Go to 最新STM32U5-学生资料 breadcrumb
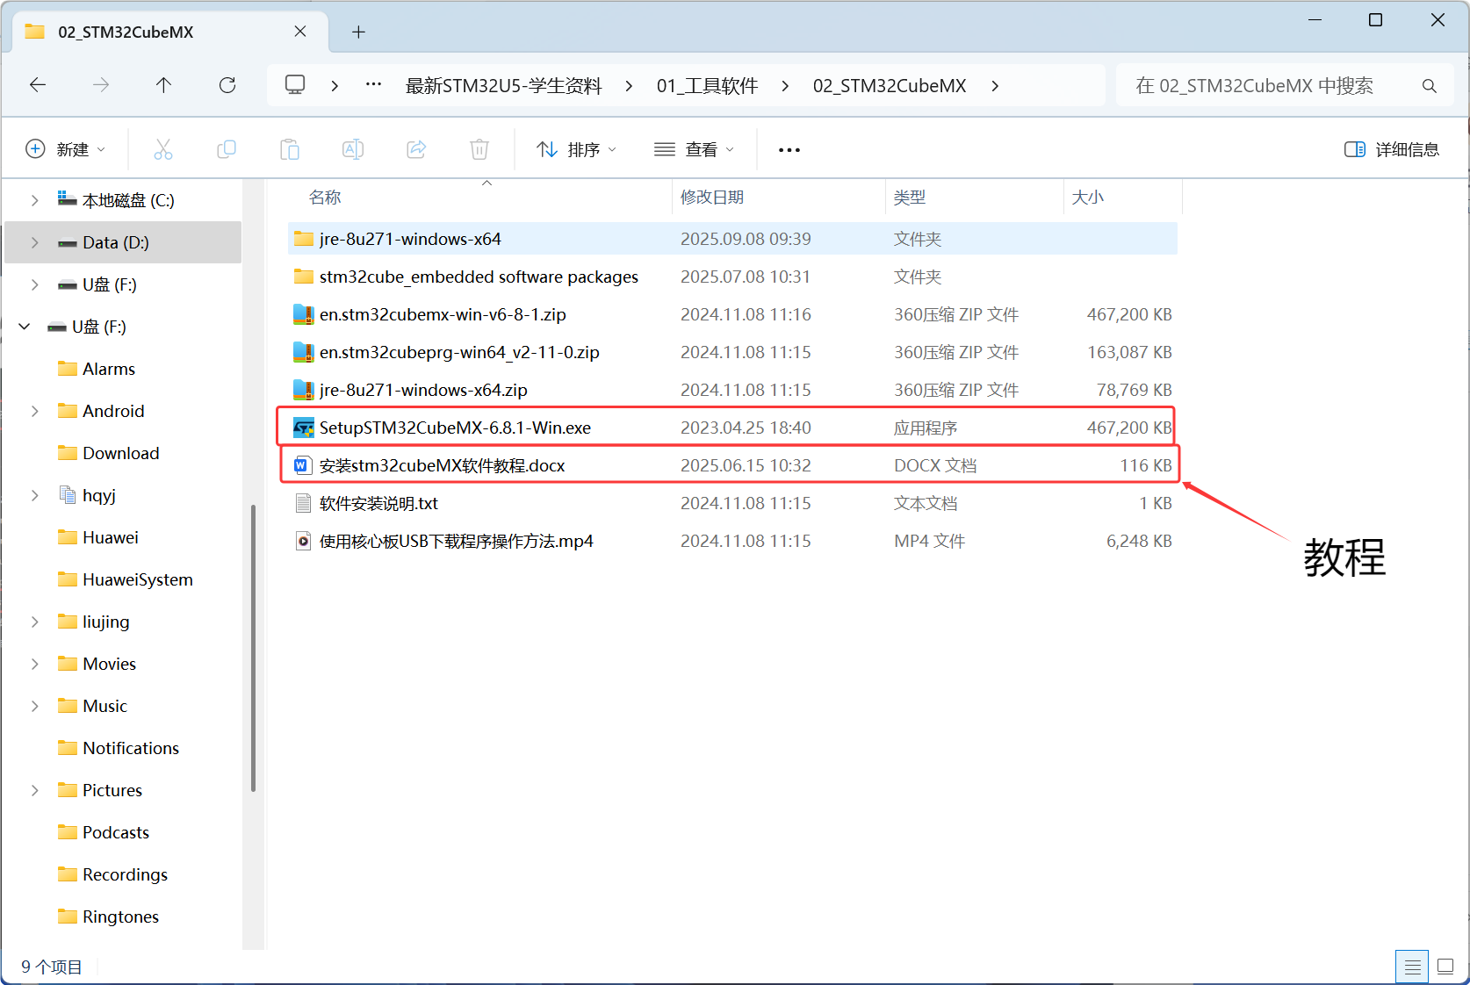This screenshot has height=985, width=1470. pos(504,86)
